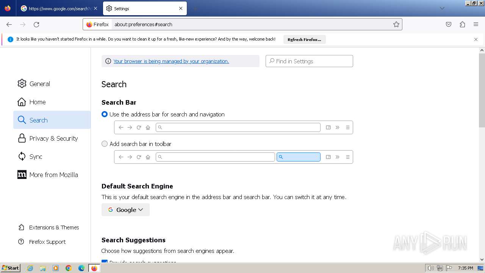Open browser managed by organization link

(171, 61)
